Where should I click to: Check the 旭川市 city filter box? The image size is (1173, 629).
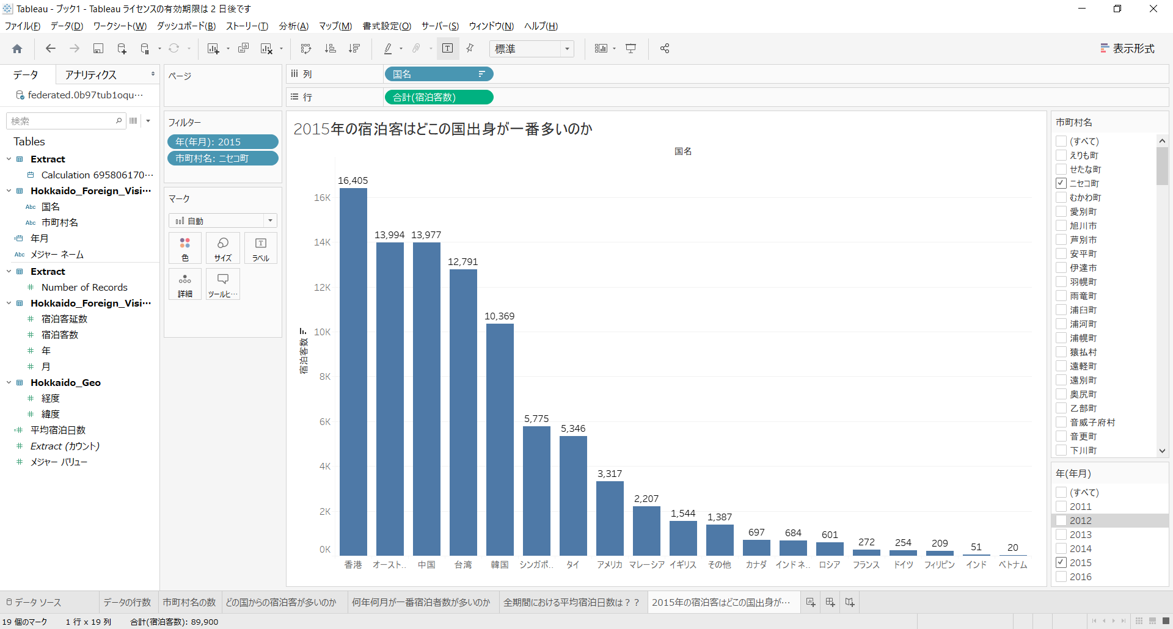click(x=1061, y=225)
